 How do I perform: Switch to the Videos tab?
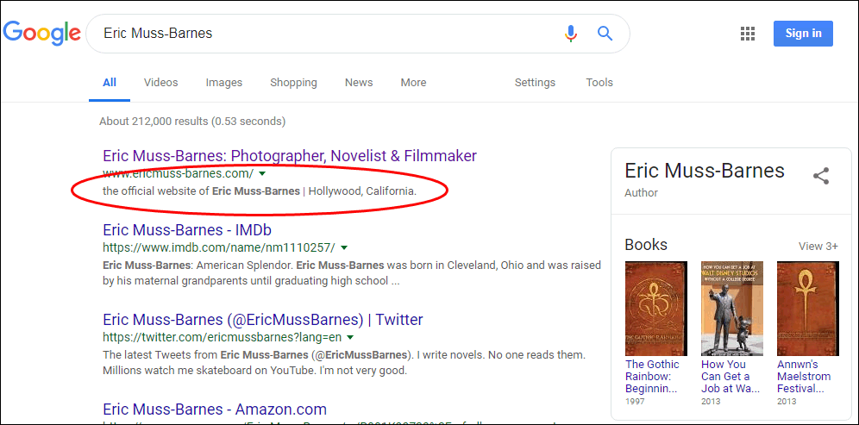pyautogui.click(x=160, y=83)
